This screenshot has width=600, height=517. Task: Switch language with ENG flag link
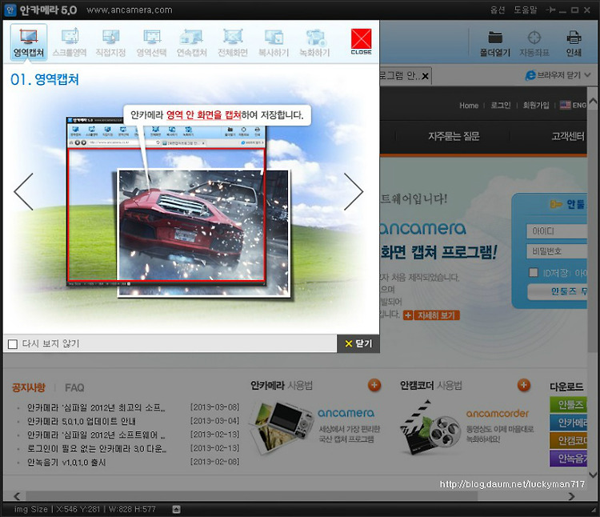573,105
